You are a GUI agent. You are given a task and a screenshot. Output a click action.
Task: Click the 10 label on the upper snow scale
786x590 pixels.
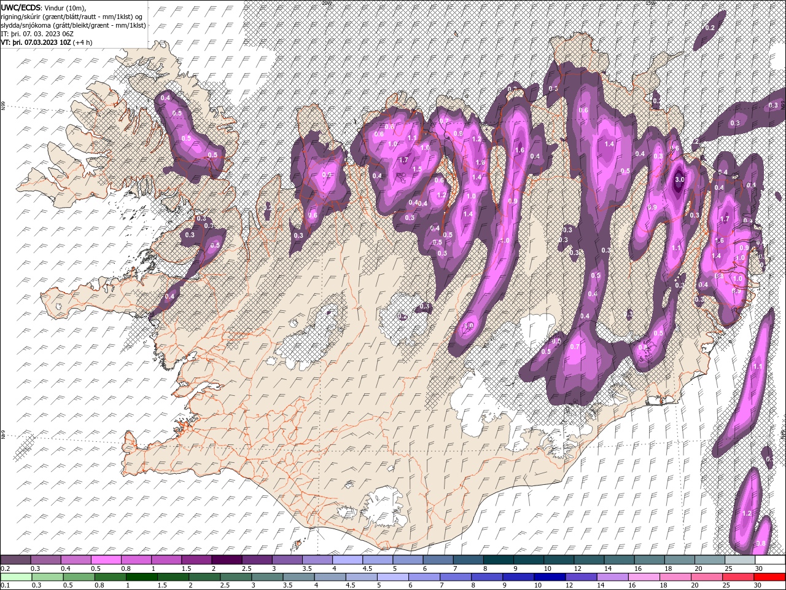[x=547, y=568]
